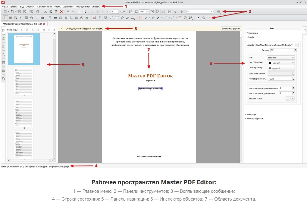Click the Интервал между символами value field
The height and width of the screenshot is (206, 307).
[286, 88]
